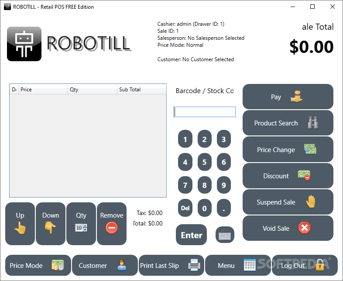The width and height of the screenshot is (343, 281).
Task: Click the Price Mode coins icon
Action: [x=58, y=265]
